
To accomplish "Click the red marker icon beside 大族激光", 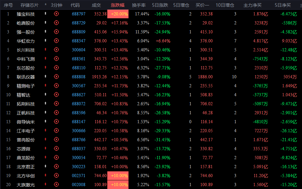I will tap(45, 184).
